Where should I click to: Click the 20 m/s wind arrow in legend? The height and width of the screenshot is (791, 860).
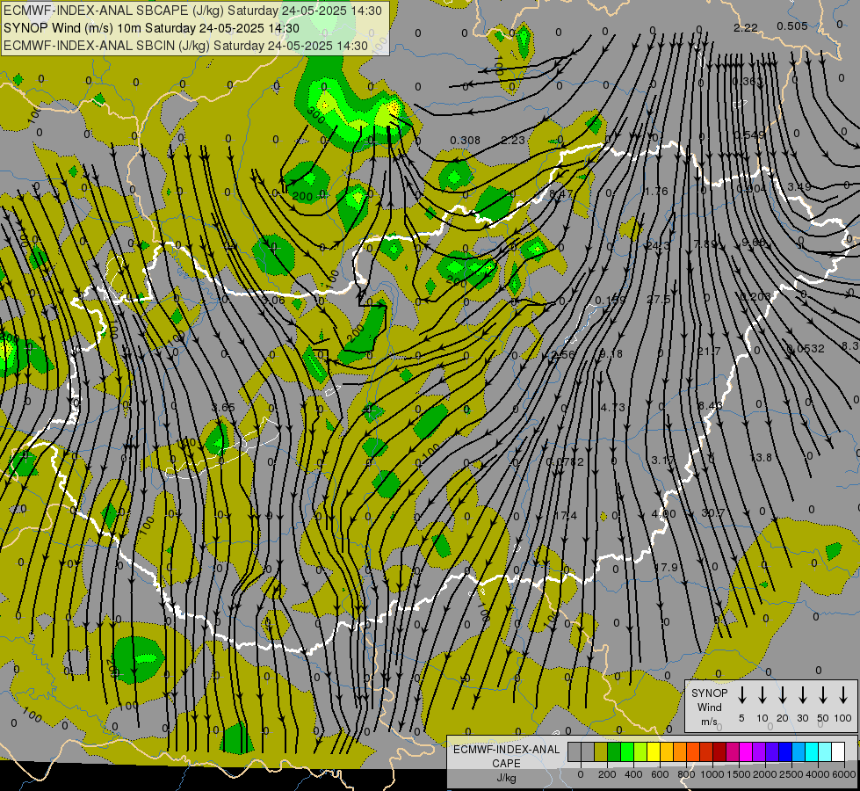pyautogui.click(x=782, y=695)
